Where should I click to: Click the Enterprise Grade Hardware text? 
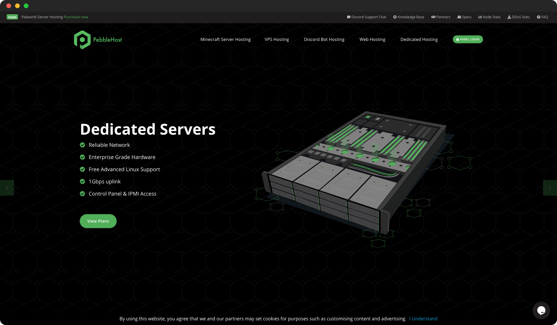(x=122, y=157)
